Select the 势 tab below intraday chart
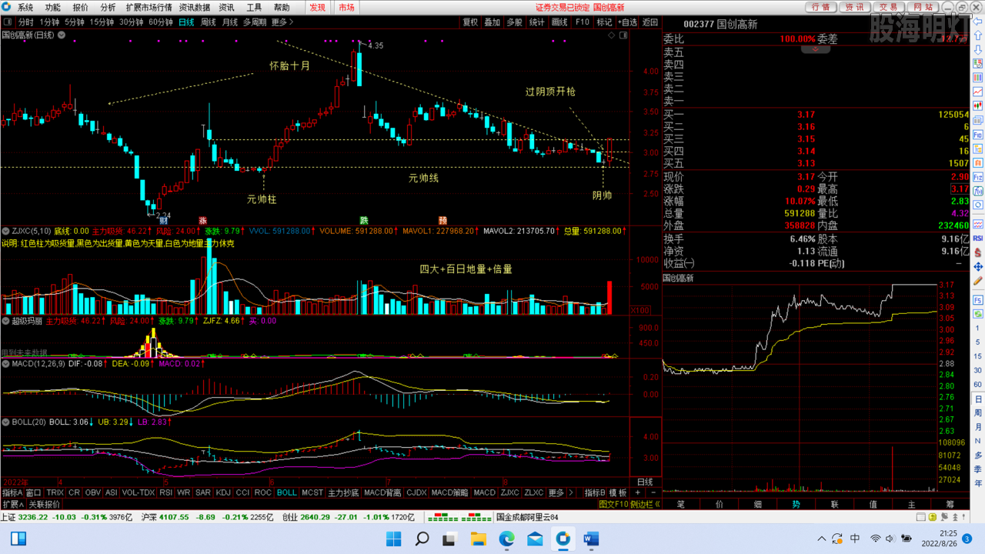 (796, 505)
